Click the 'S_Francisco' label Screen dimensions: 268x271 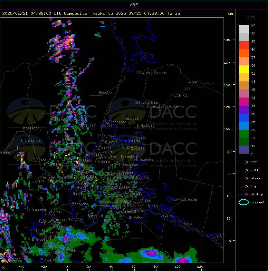pyautogui.click(x=115, y=122)
